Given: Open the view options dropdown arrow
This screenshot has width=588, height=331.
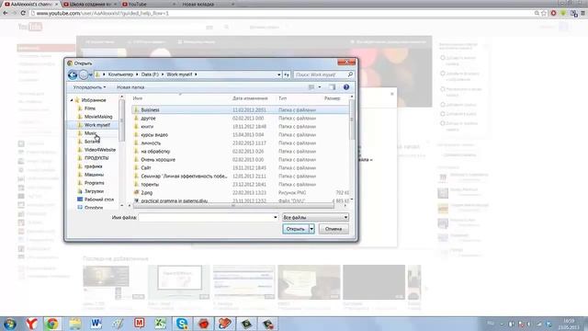Looking at the screenshot, I should point(320,87).
